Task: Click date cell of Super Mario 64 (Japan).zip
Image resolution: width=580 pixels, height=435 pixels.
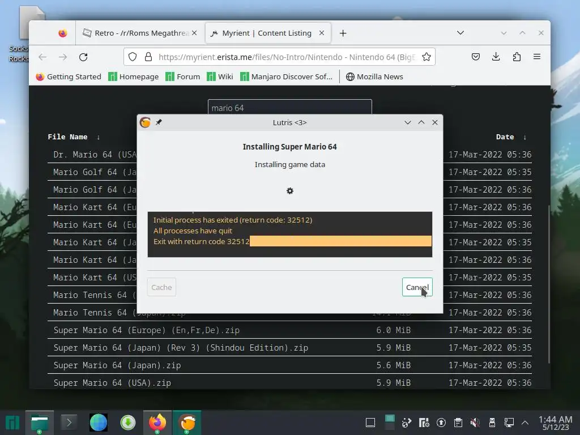Action: point(490,365)
